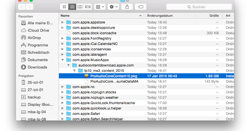Expand the com.apple.FontRegistry folder
250x131 pixels.
pos(62,38)
